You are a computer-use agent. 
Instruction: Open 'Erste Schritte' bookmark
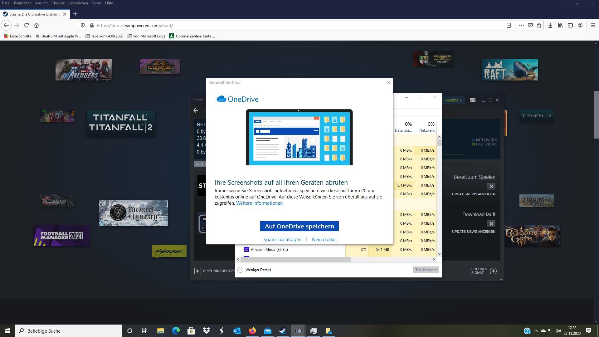coord(17,36)
